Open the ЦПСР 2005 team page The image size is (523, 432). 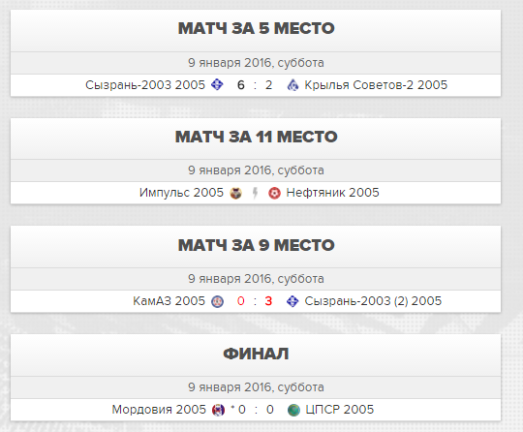(x=340, y=410)
